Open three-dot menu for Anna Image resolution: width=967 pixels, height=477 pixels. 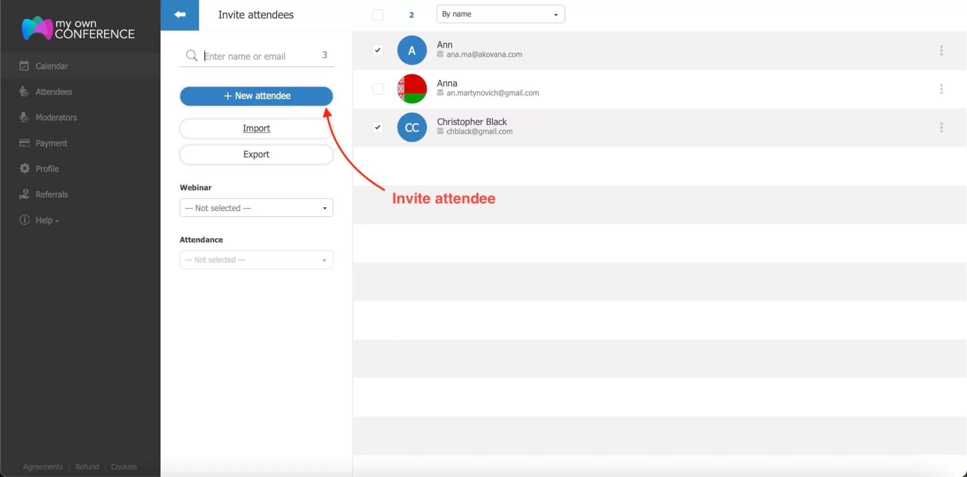pyautogui.click(x=941, y=89)
